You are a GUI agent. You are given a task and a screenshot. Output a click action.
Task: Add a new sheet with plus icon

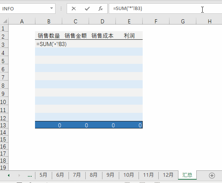point(212,176)
